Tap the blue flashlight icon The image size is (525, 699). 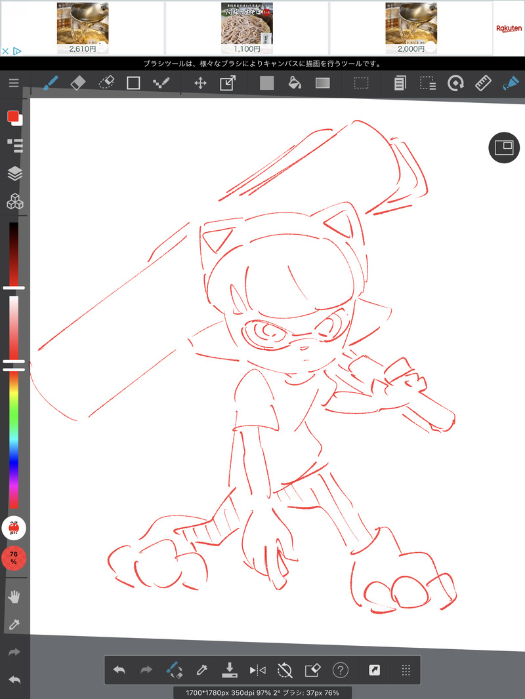511,83
